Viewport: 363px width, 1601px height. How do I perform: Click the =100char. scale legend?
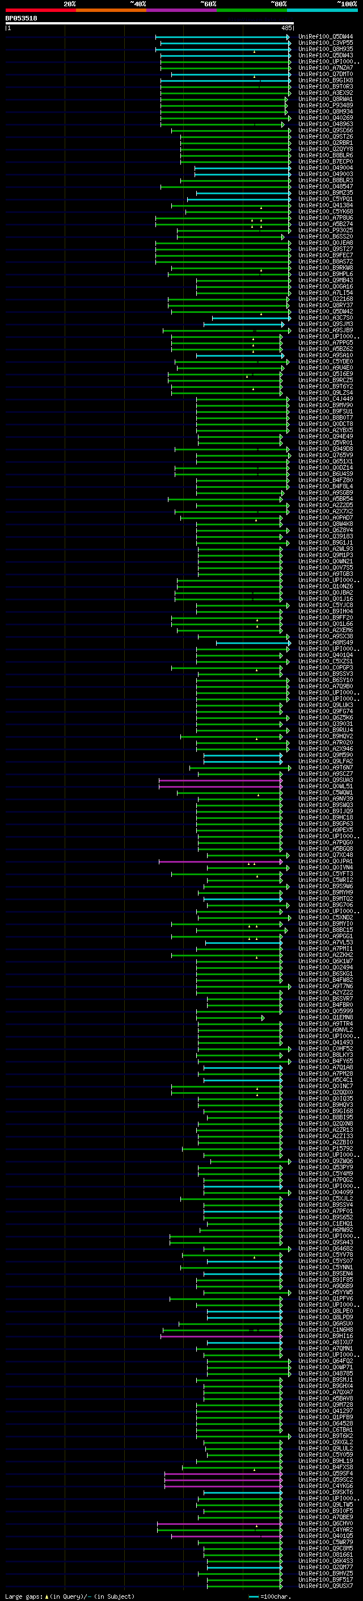(x=269, y=1596)
